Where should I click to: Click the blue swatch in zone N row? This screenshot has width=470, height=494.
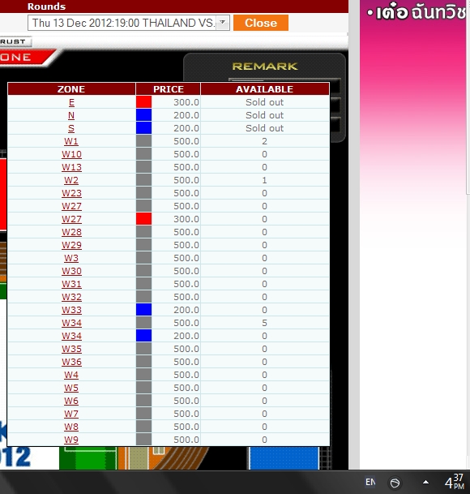click(144, 115)
